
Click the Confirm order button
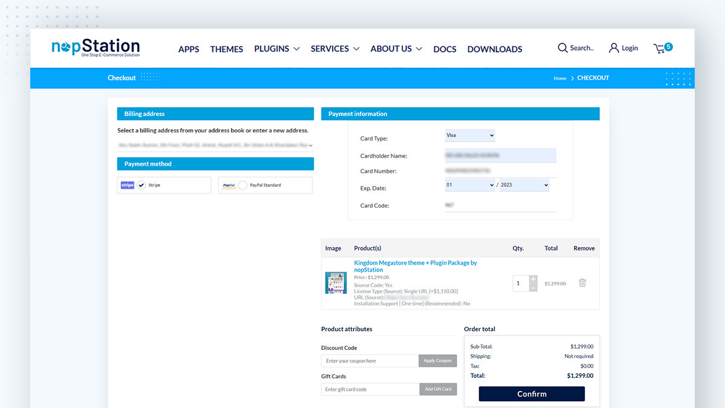pyautogui.click(x=532, y=394)
